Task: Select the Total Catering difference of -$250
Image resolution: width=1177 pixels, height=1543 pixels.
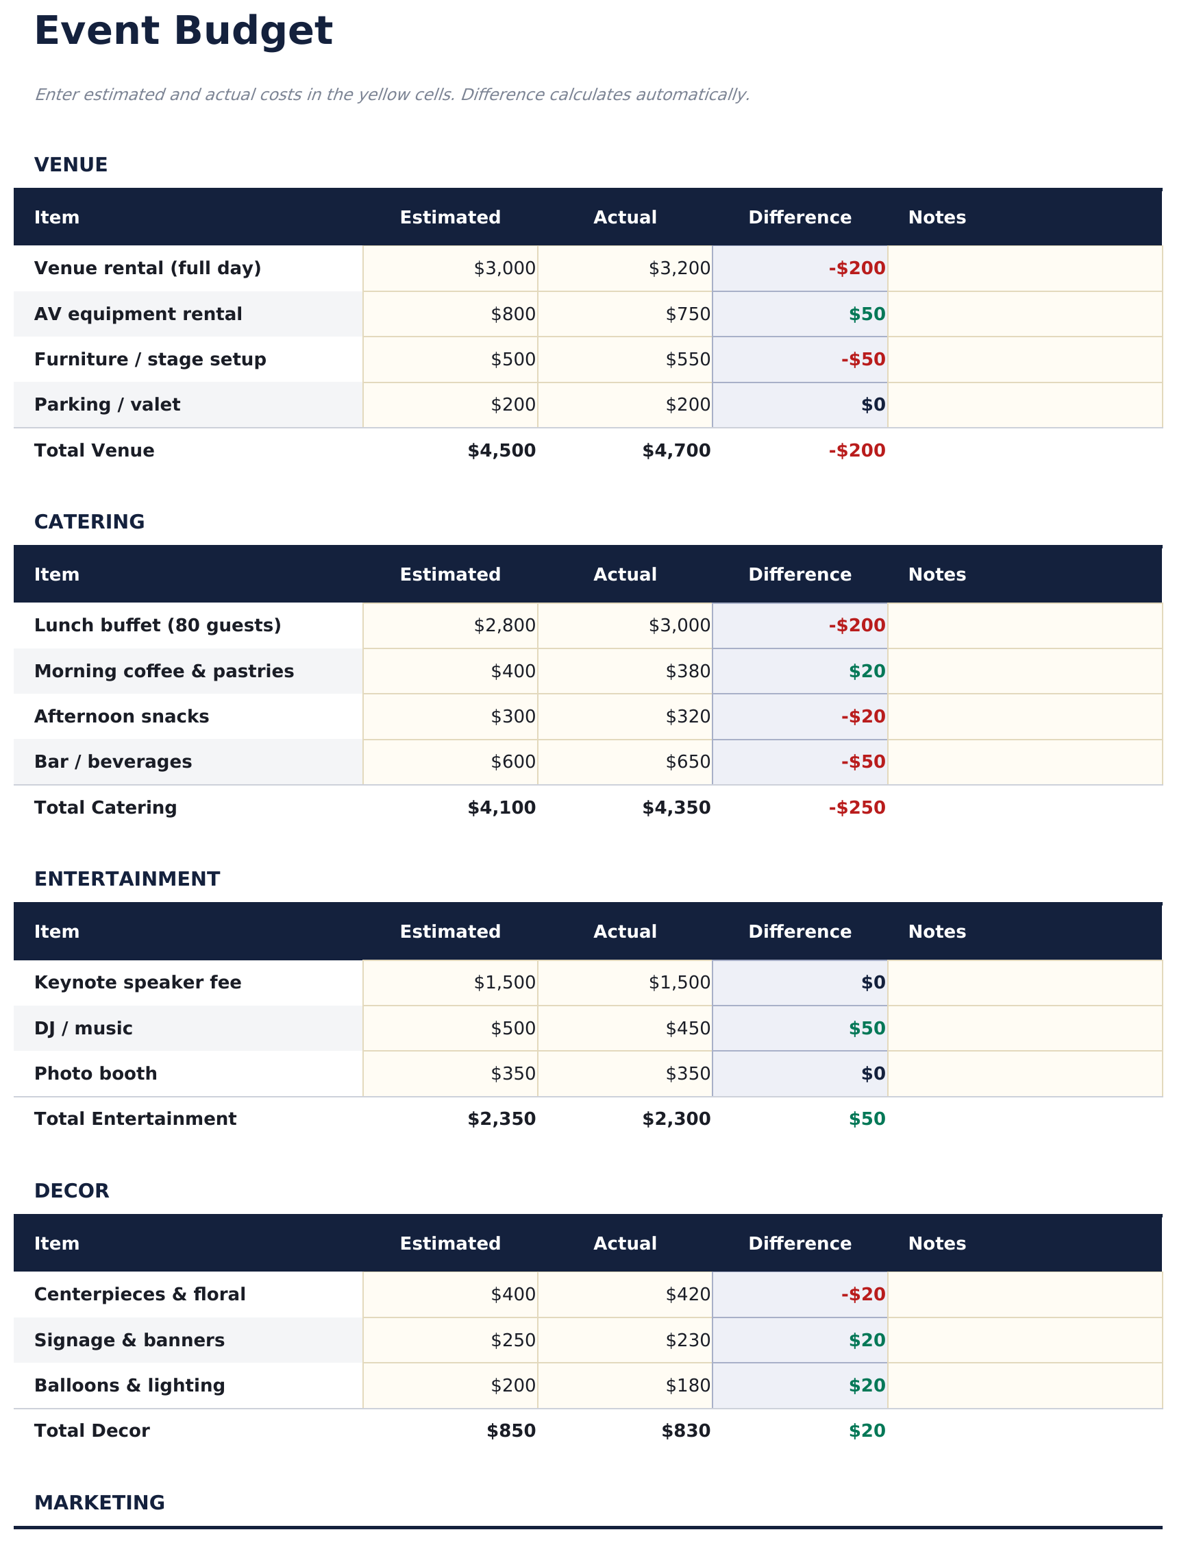Action: (x=856, y=807)
